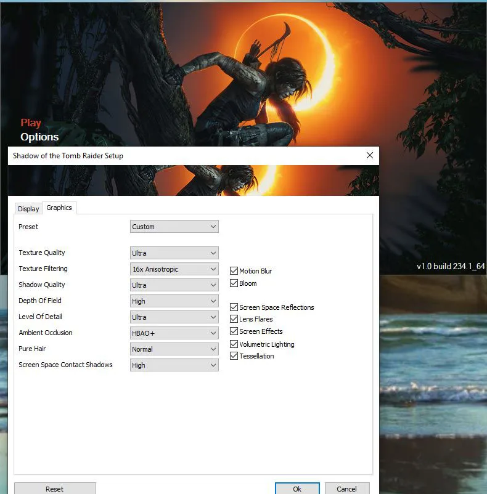Image resolution: width=487 pixels, height=494 pixels.
Task: Expand the Level Of Detail dropdown
Action: pos(174,317)
